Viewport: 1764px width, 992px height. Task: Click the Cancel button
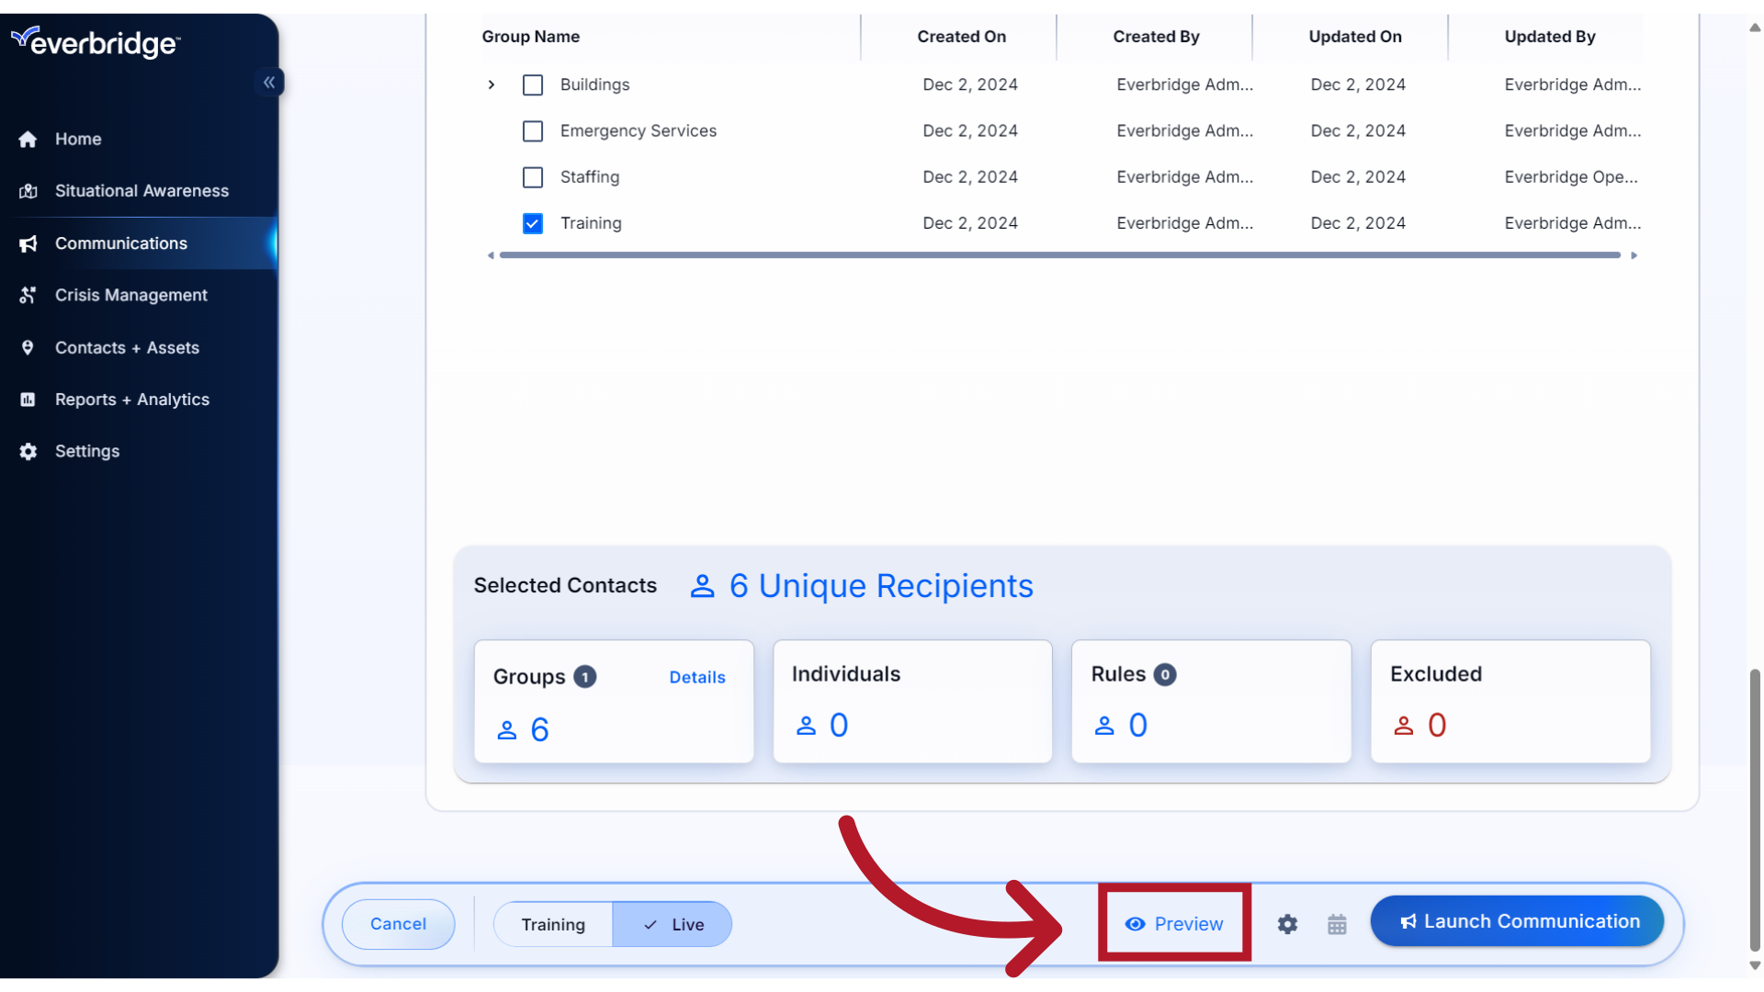(x=398, y=924)
